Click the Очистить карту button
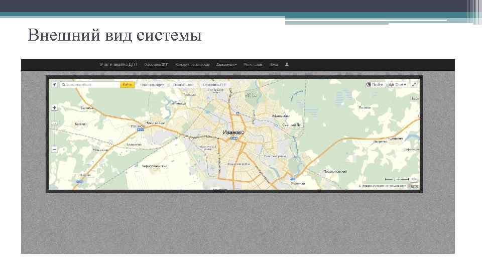Image resolution: width=482 pixels, height=271 pixels. pyautogui.click(x=152, y=84)
